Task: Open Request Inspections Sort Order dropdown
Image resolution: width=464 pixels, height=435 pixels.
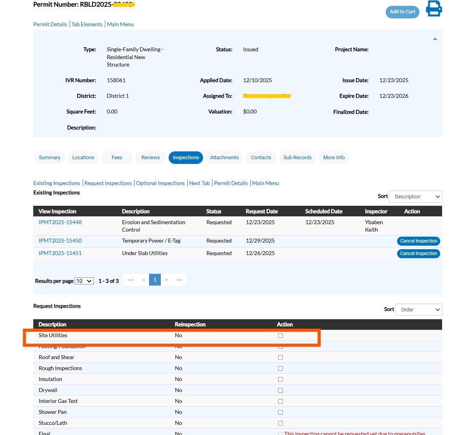Action: [419, 310]
